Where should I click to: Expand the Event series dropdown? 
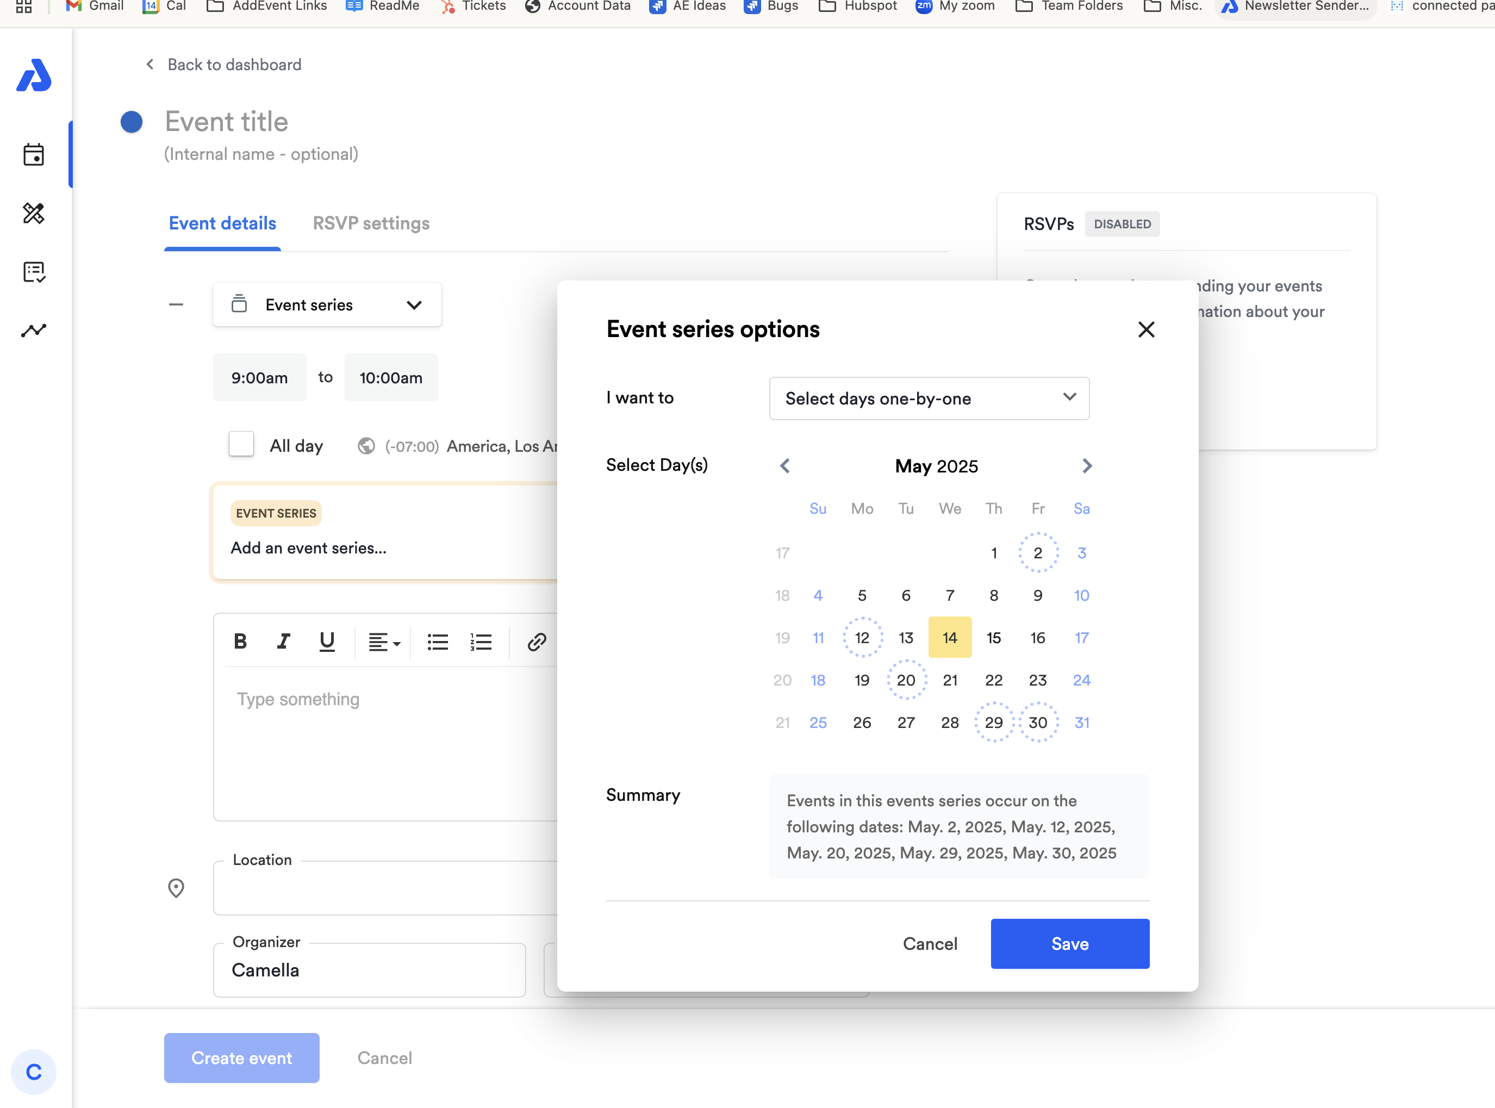(327, 305)
